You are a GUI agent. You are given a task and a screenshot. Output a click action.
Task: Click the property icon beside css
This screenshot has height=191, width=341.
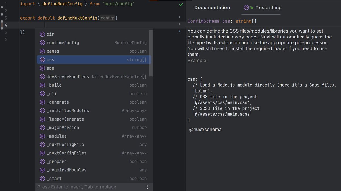coord(42,60)
